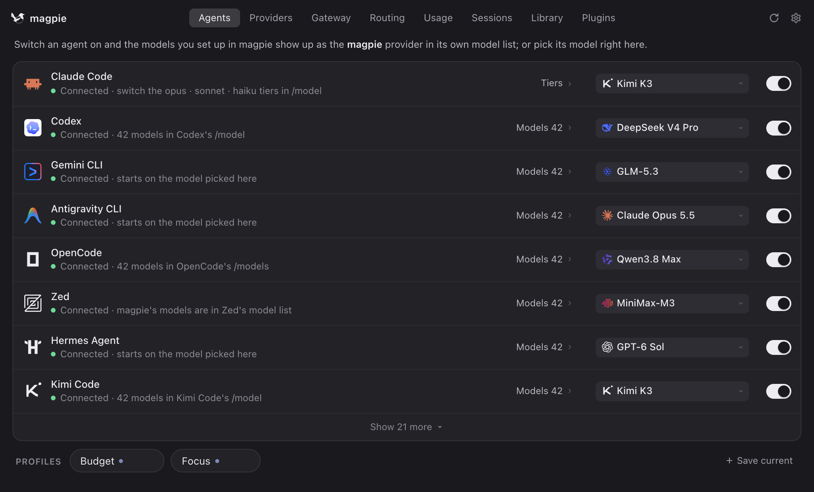Image resolution: width=814 pixels, height=492 pixels.
Task: Click the Claude Code agent icon
Action: (x=33, y=83)
